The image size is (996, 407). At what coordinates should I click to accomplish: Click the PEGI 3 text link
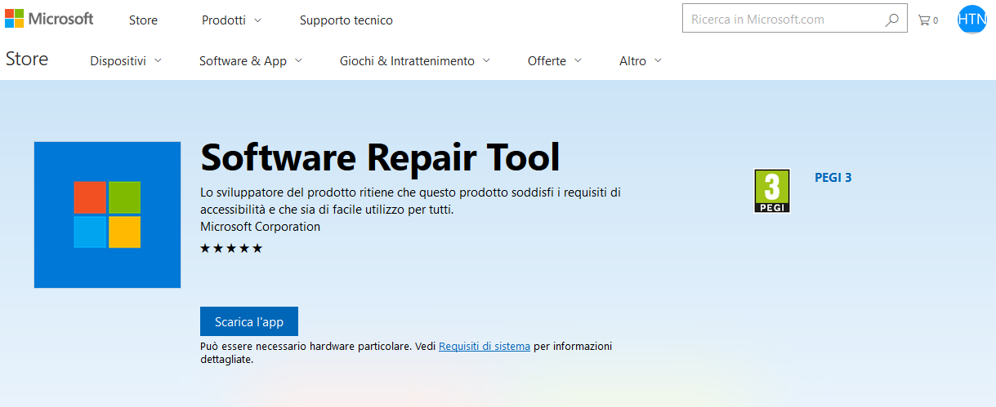(x=833, y=177)
